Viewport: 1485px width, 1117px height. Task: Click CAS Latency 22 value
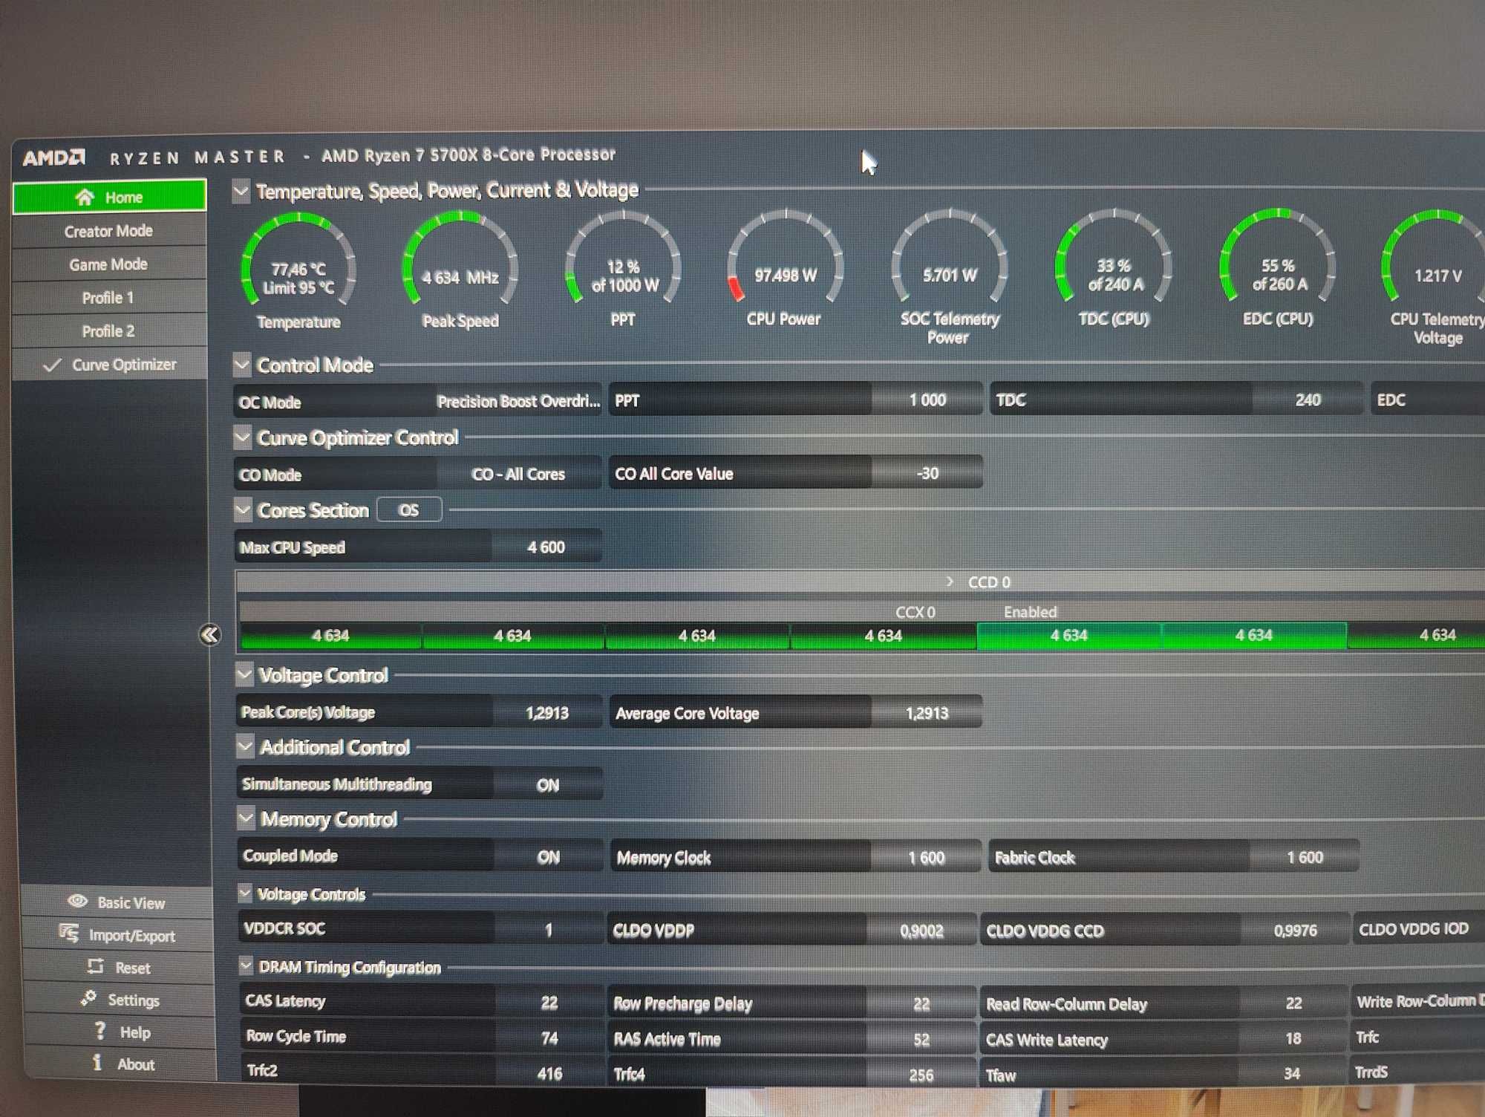(x=549, y=1003)
